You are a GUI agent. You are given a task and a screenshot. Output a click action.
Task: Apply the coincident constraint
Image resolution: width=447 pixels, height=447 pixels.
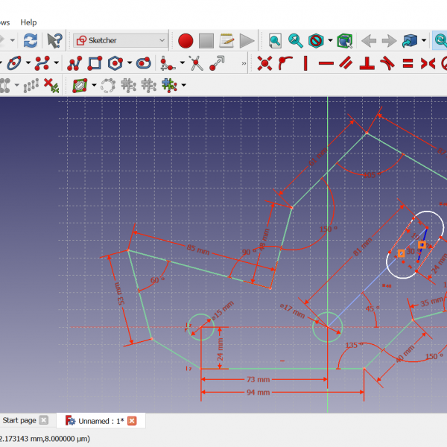(264, 63)
